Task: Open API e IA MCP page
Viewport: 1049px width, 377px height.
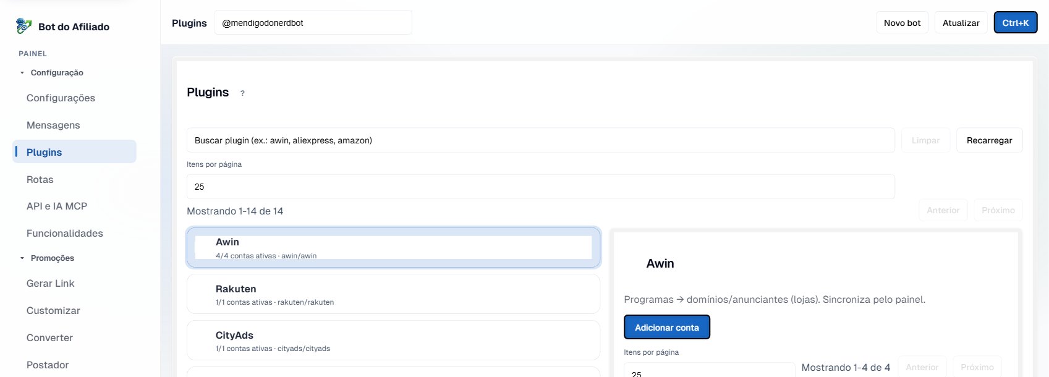Action: 57,206
